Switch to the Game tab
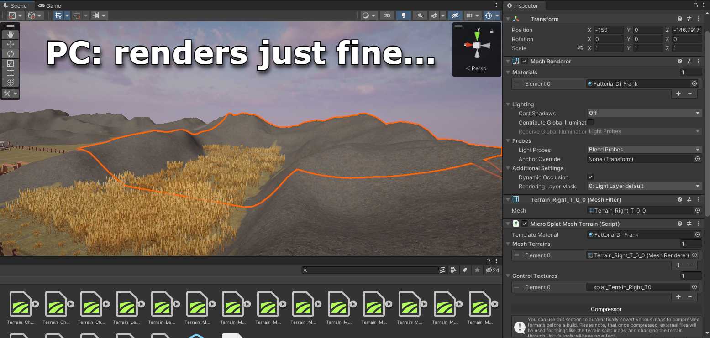 pyautogui.click(x=49, y=5)
